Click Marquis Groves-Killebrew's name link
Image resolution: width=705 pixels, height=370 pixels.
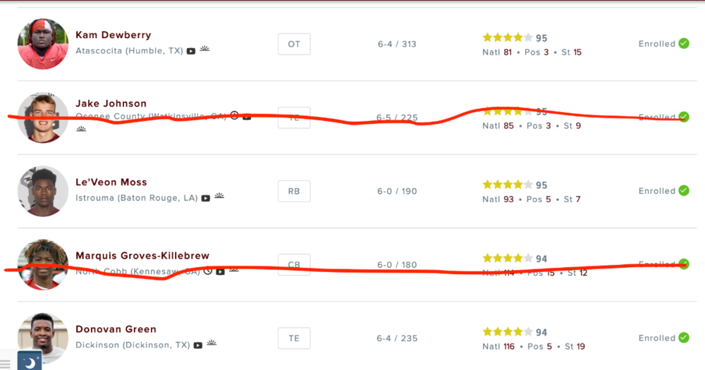pyautogui.click(x=142, y=256)
